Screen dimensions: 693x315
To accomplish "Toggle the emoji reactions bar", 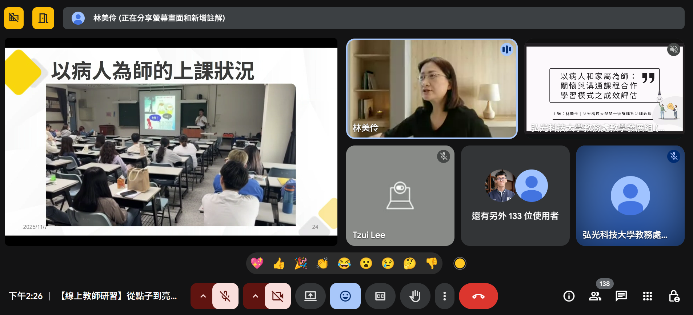I will pos(345,296).
